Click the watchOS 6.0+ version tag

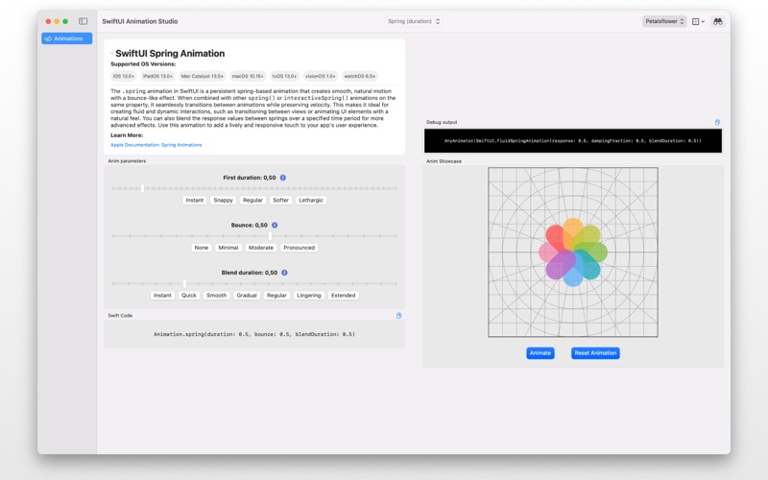pyautogui.click(x=359, y=77)
